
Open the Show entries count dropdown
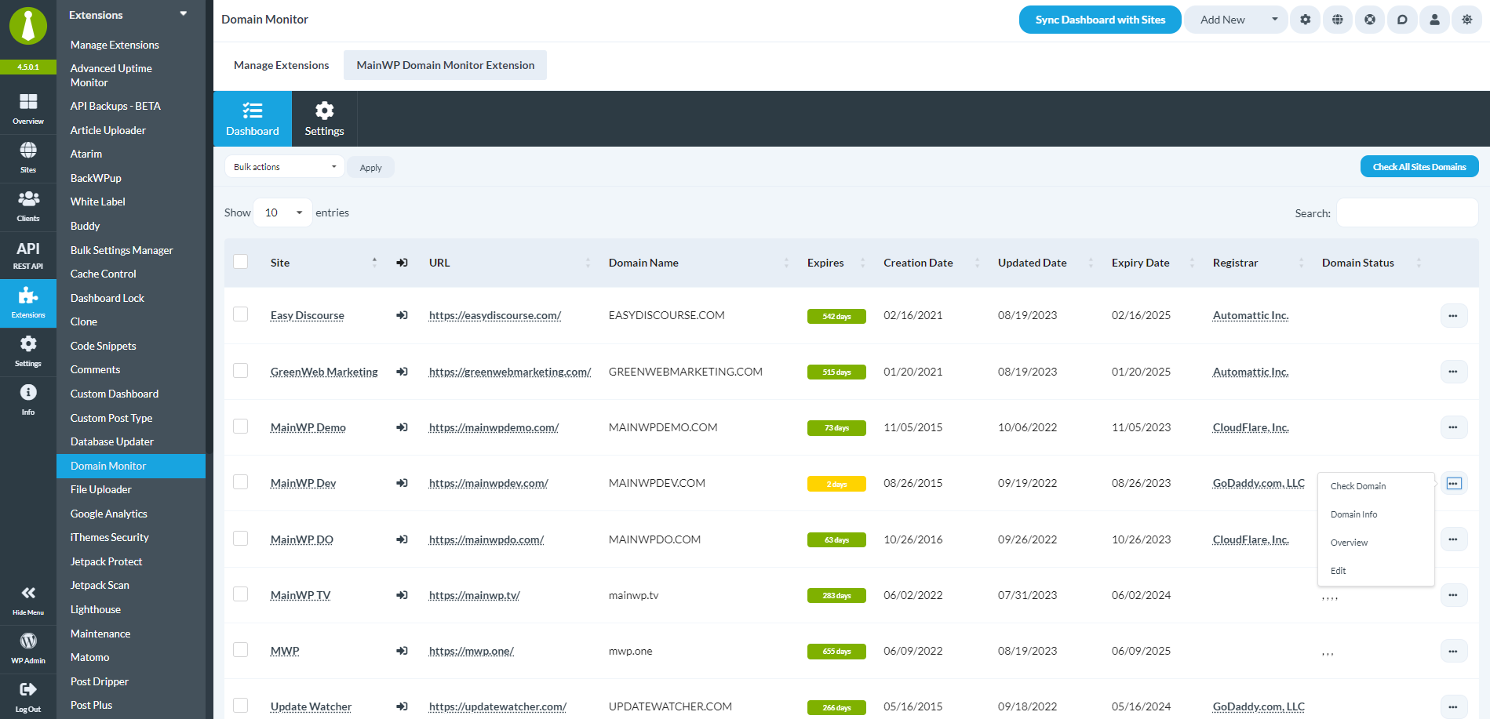(x=282, y=212)
